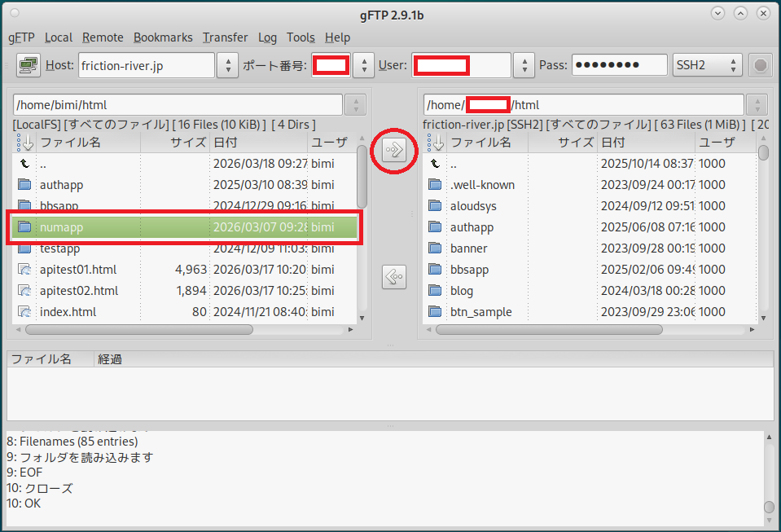Image resolution: width=781 pixels, height=532 pixels.
Task: Click the stop button next to SSH2
Action: (761, 65)
